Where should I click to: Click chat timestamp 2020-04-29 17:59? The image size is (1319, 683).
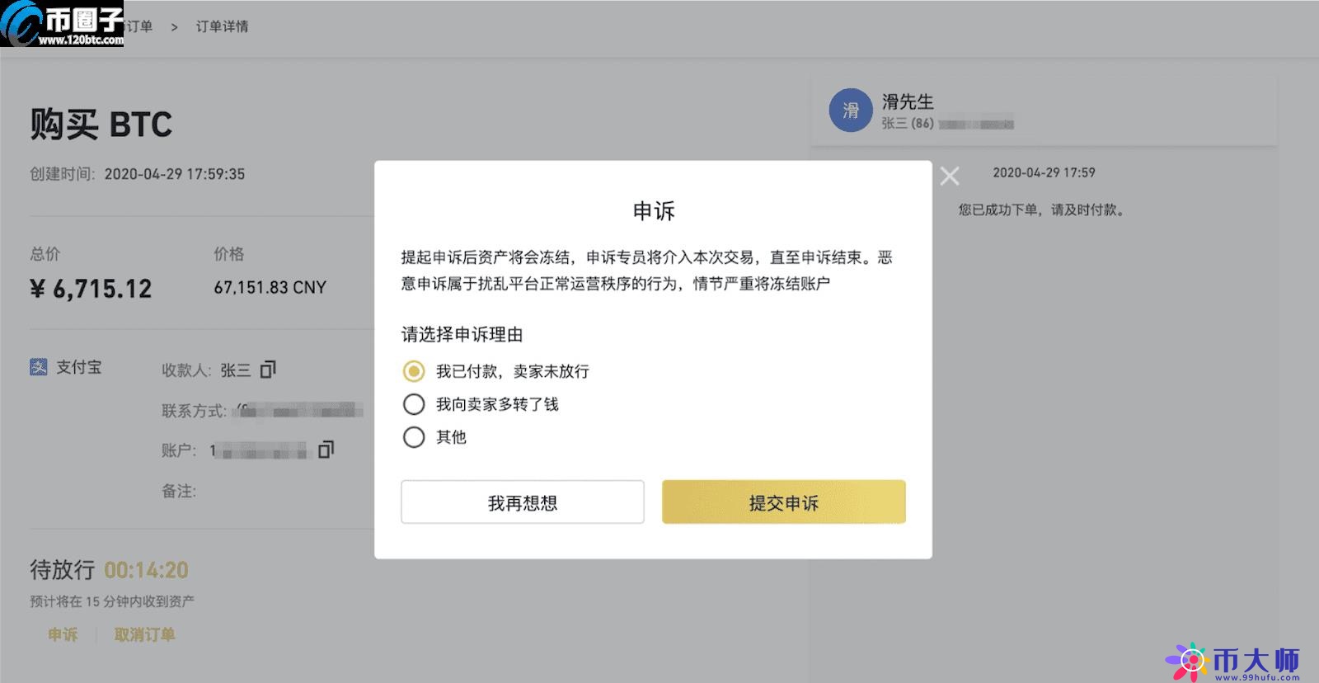(x=1044, y=172)
